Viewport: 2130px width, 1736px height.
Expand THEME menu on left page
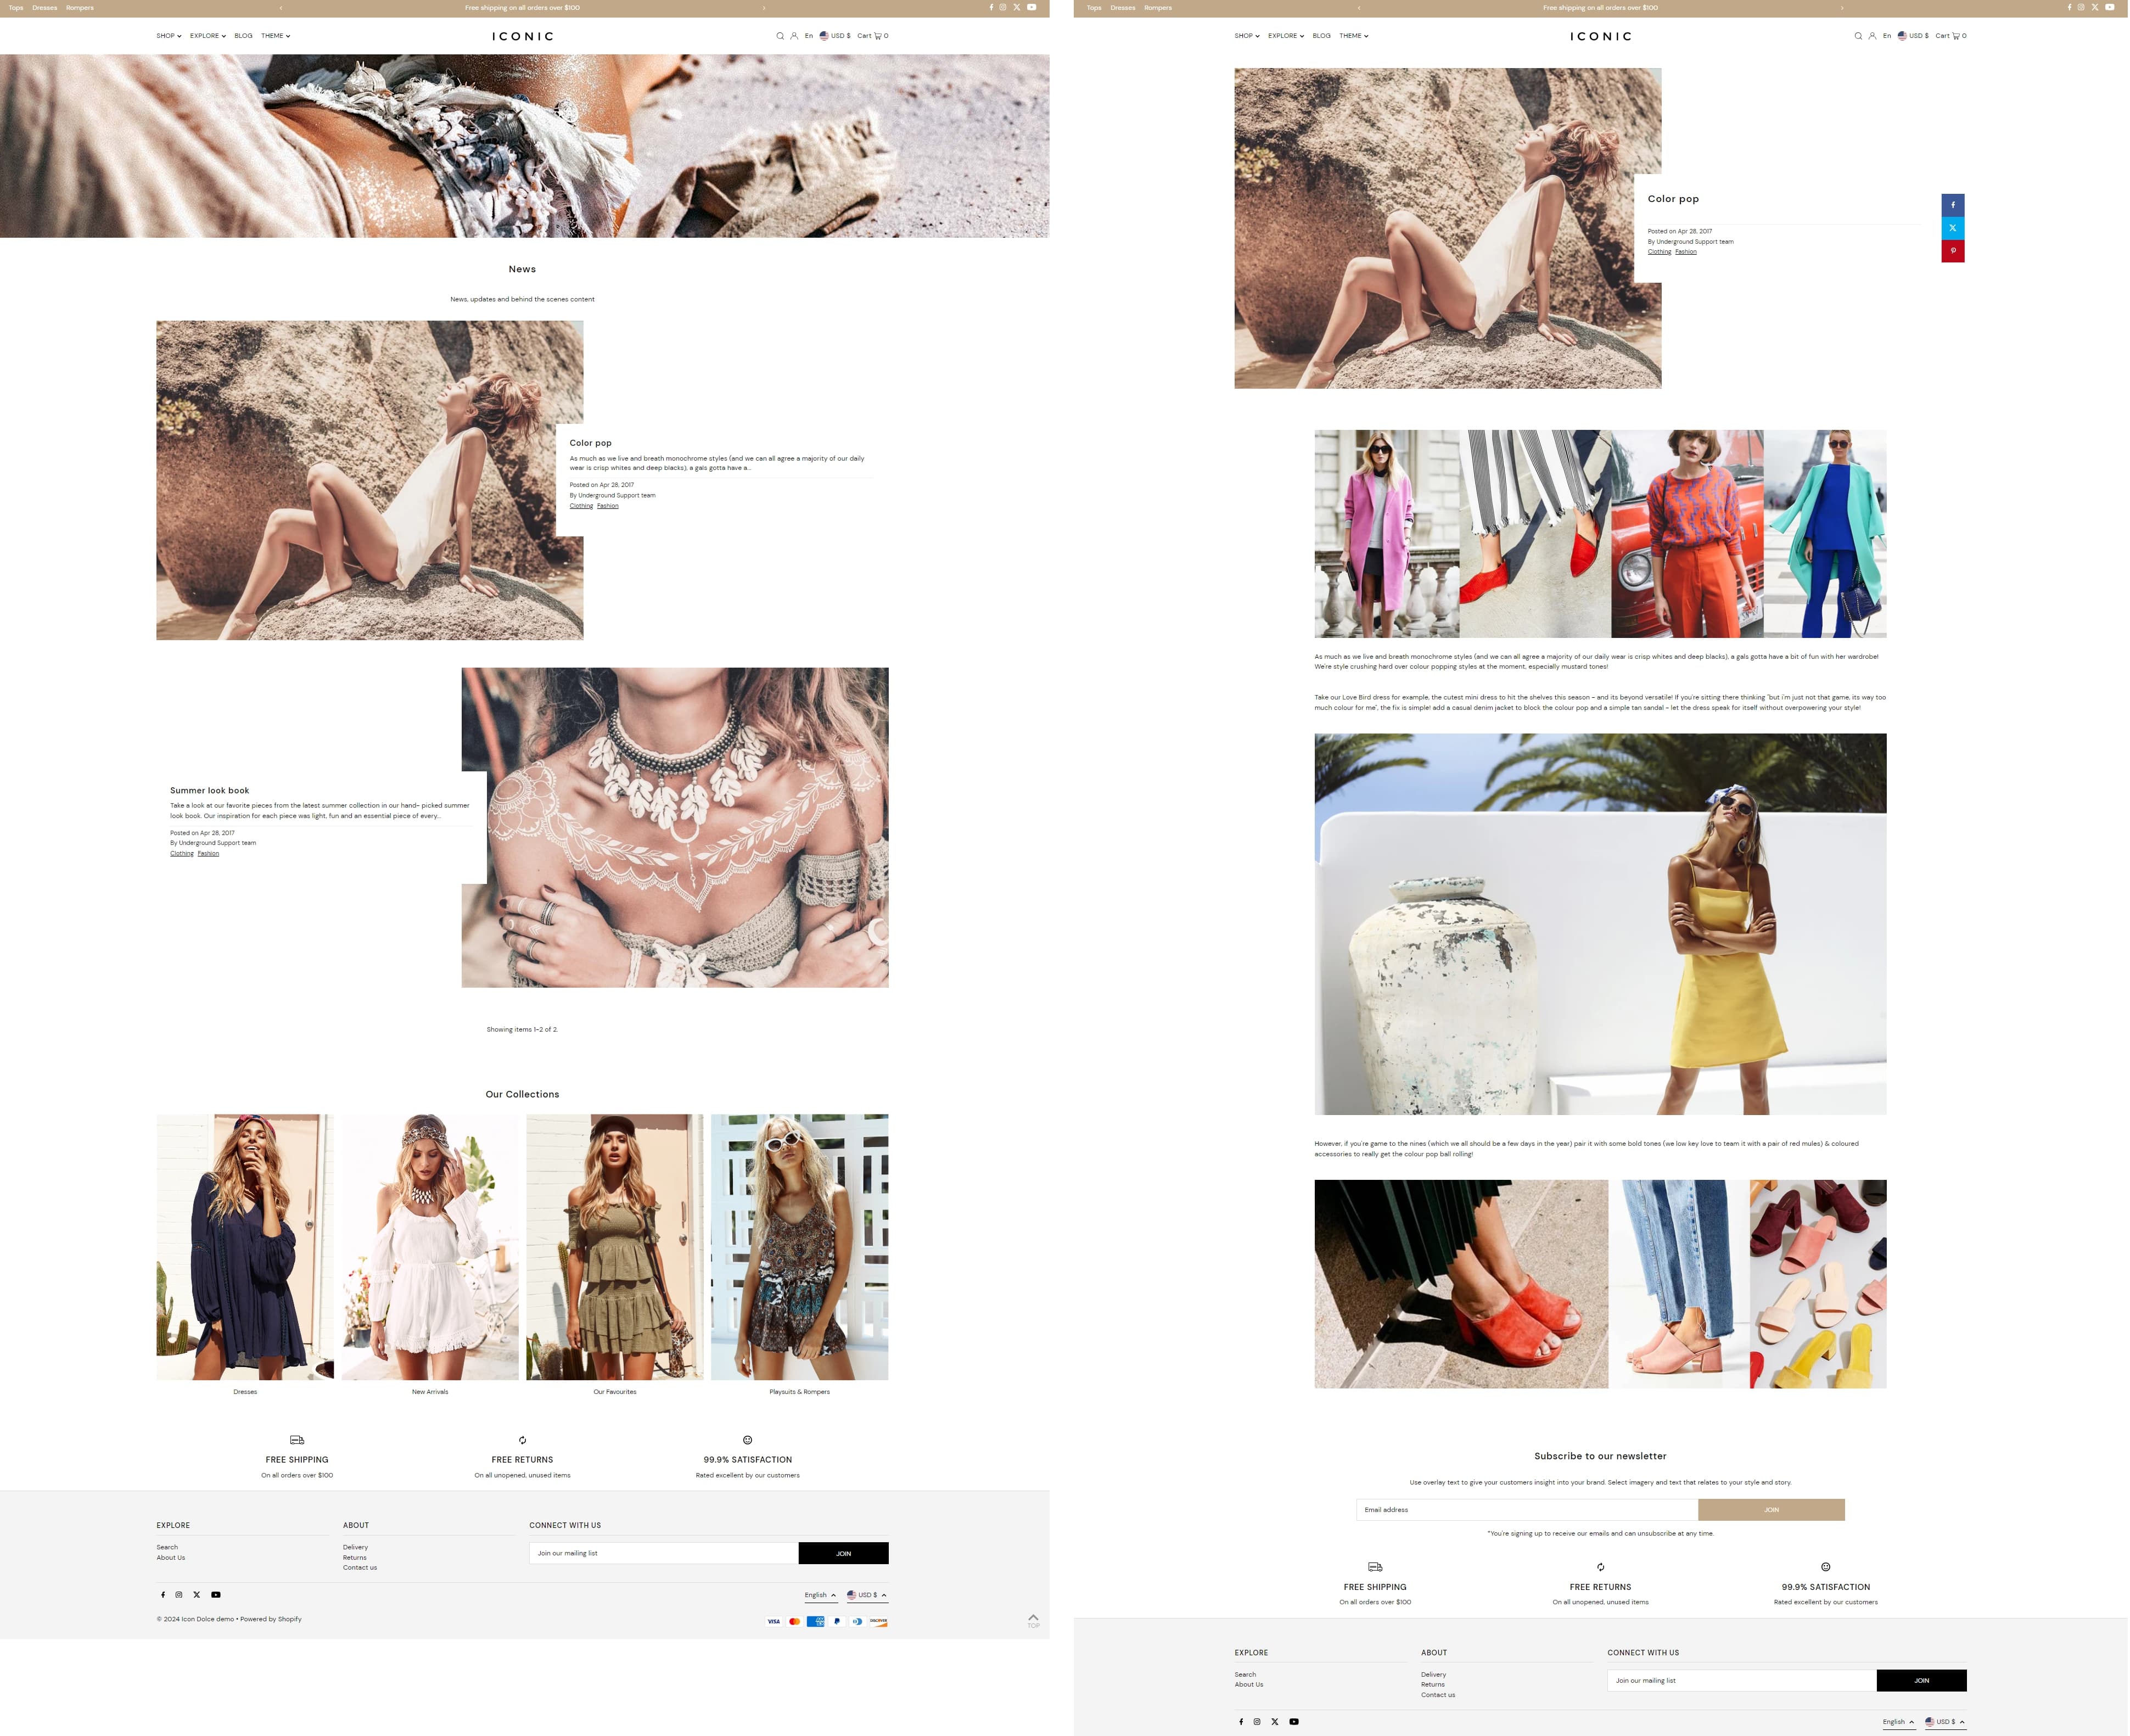click(x=276, y=36)
